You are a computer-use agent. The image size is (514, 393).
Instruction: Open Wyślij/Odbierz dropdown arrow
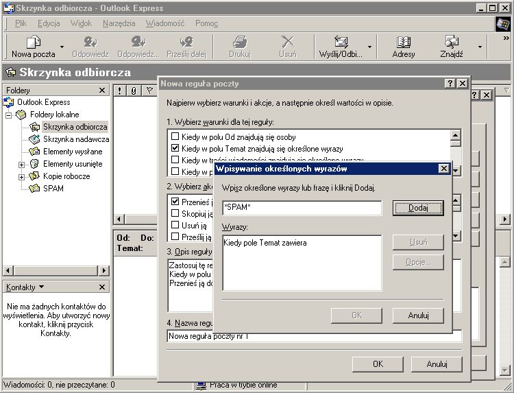[x=369, y=47]
